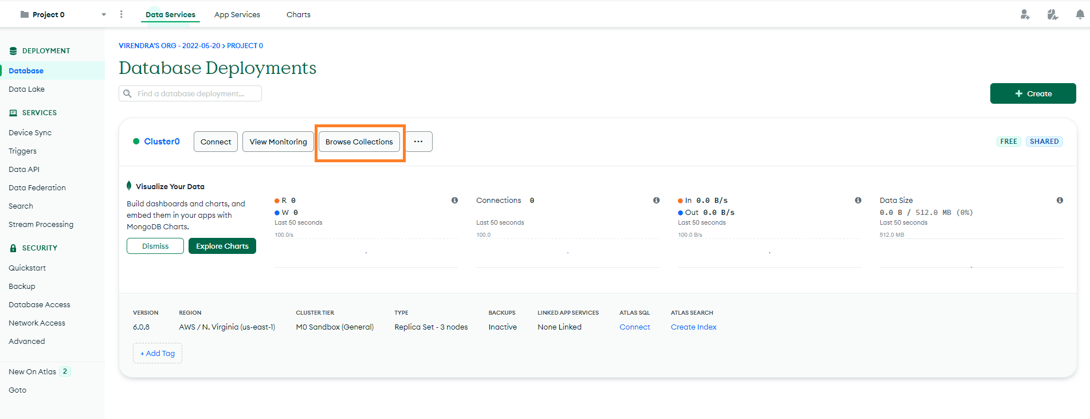Image resolution: width=1090 pixels, height=419 pixels.
Task: Open the project vertical three-dot menu
Action: [121, 14]
